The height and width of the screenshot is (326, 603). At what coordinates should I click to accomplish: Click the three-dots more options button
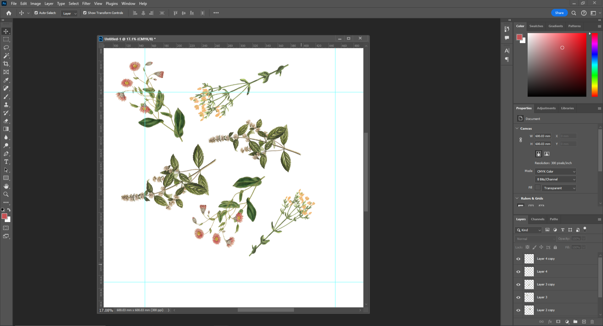tap(216, 13)
